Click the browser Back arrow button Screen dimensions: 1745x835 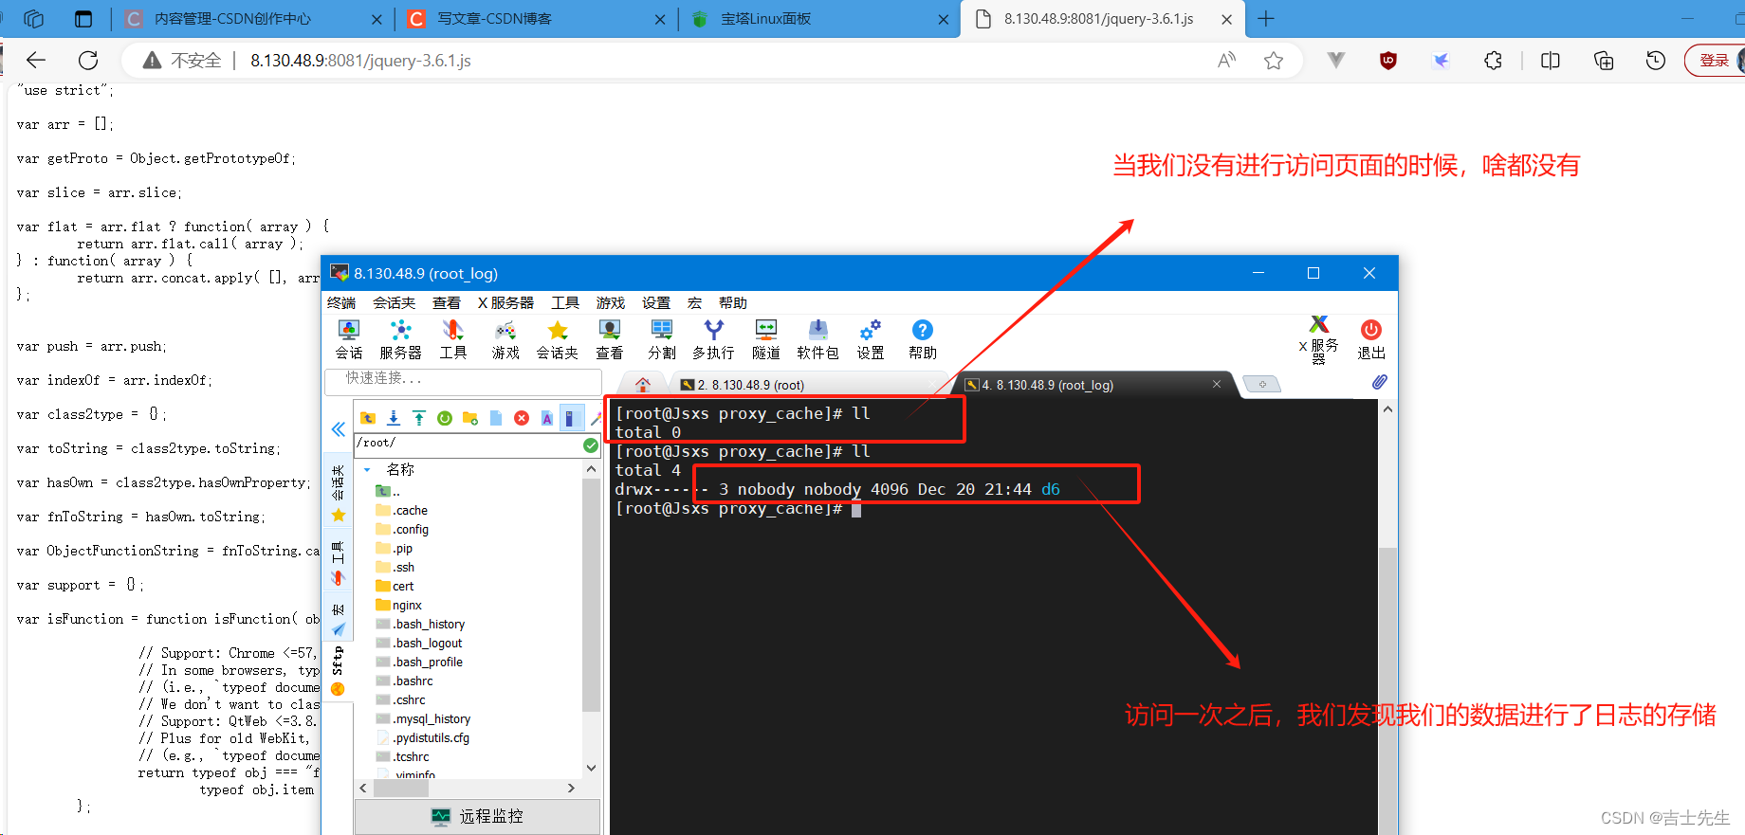pos(36,61)
